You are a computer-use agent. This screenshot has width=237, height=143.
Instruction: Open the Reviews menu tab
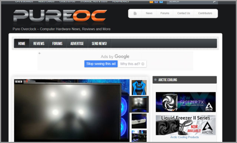[39, 44]
